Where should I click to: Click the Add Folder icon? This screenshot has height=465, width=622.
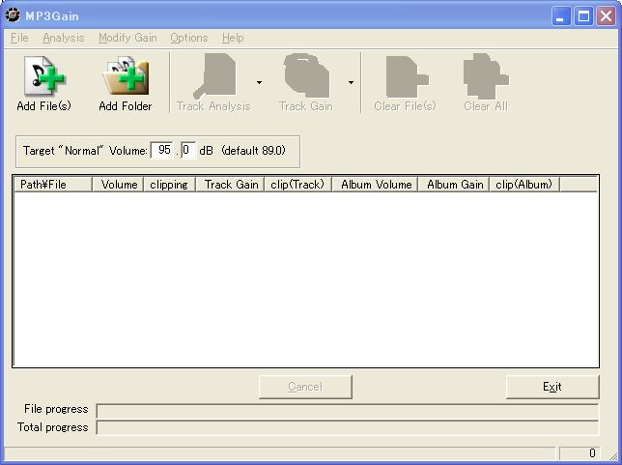pyautogui.click(x=126, y=75)
